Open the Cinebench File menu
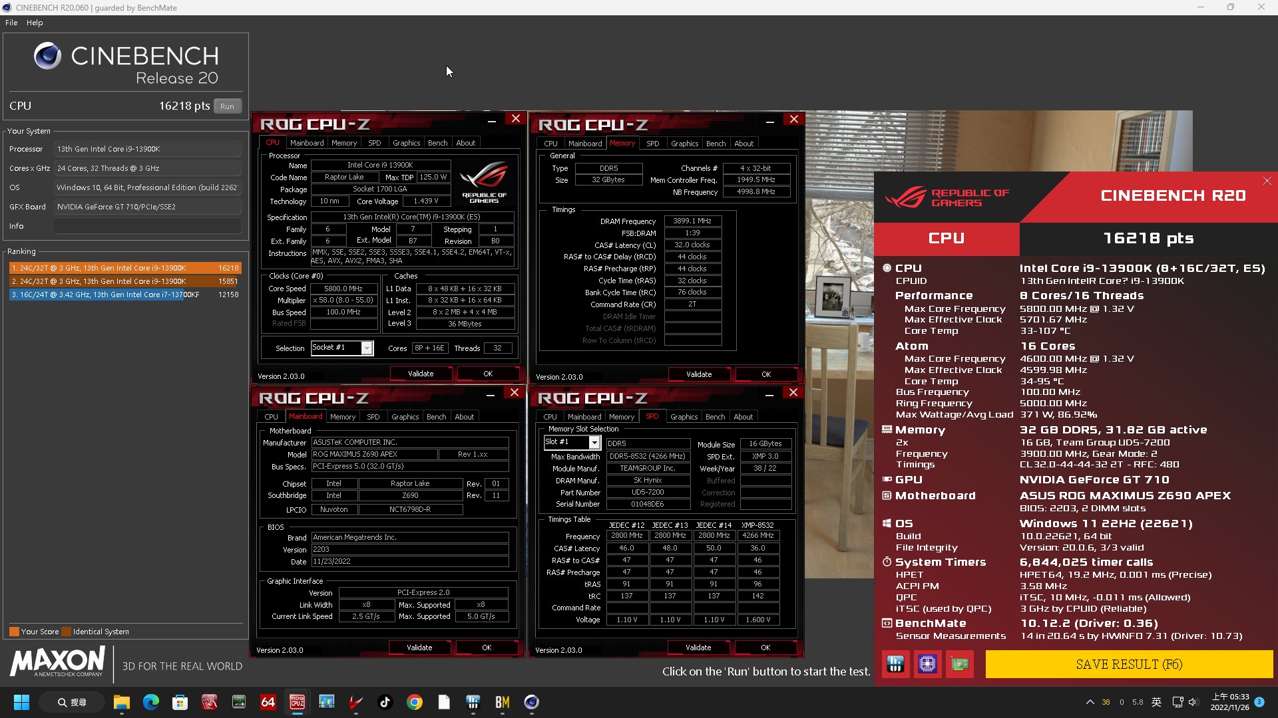Image resolution: width=1278 pixels, height=718 pixels. coord(11,23)
